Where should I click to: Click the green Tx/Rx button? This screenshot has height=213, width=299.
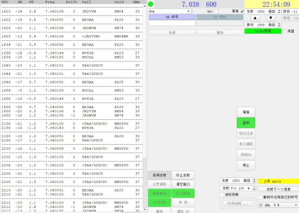click(x=262, y=31)
